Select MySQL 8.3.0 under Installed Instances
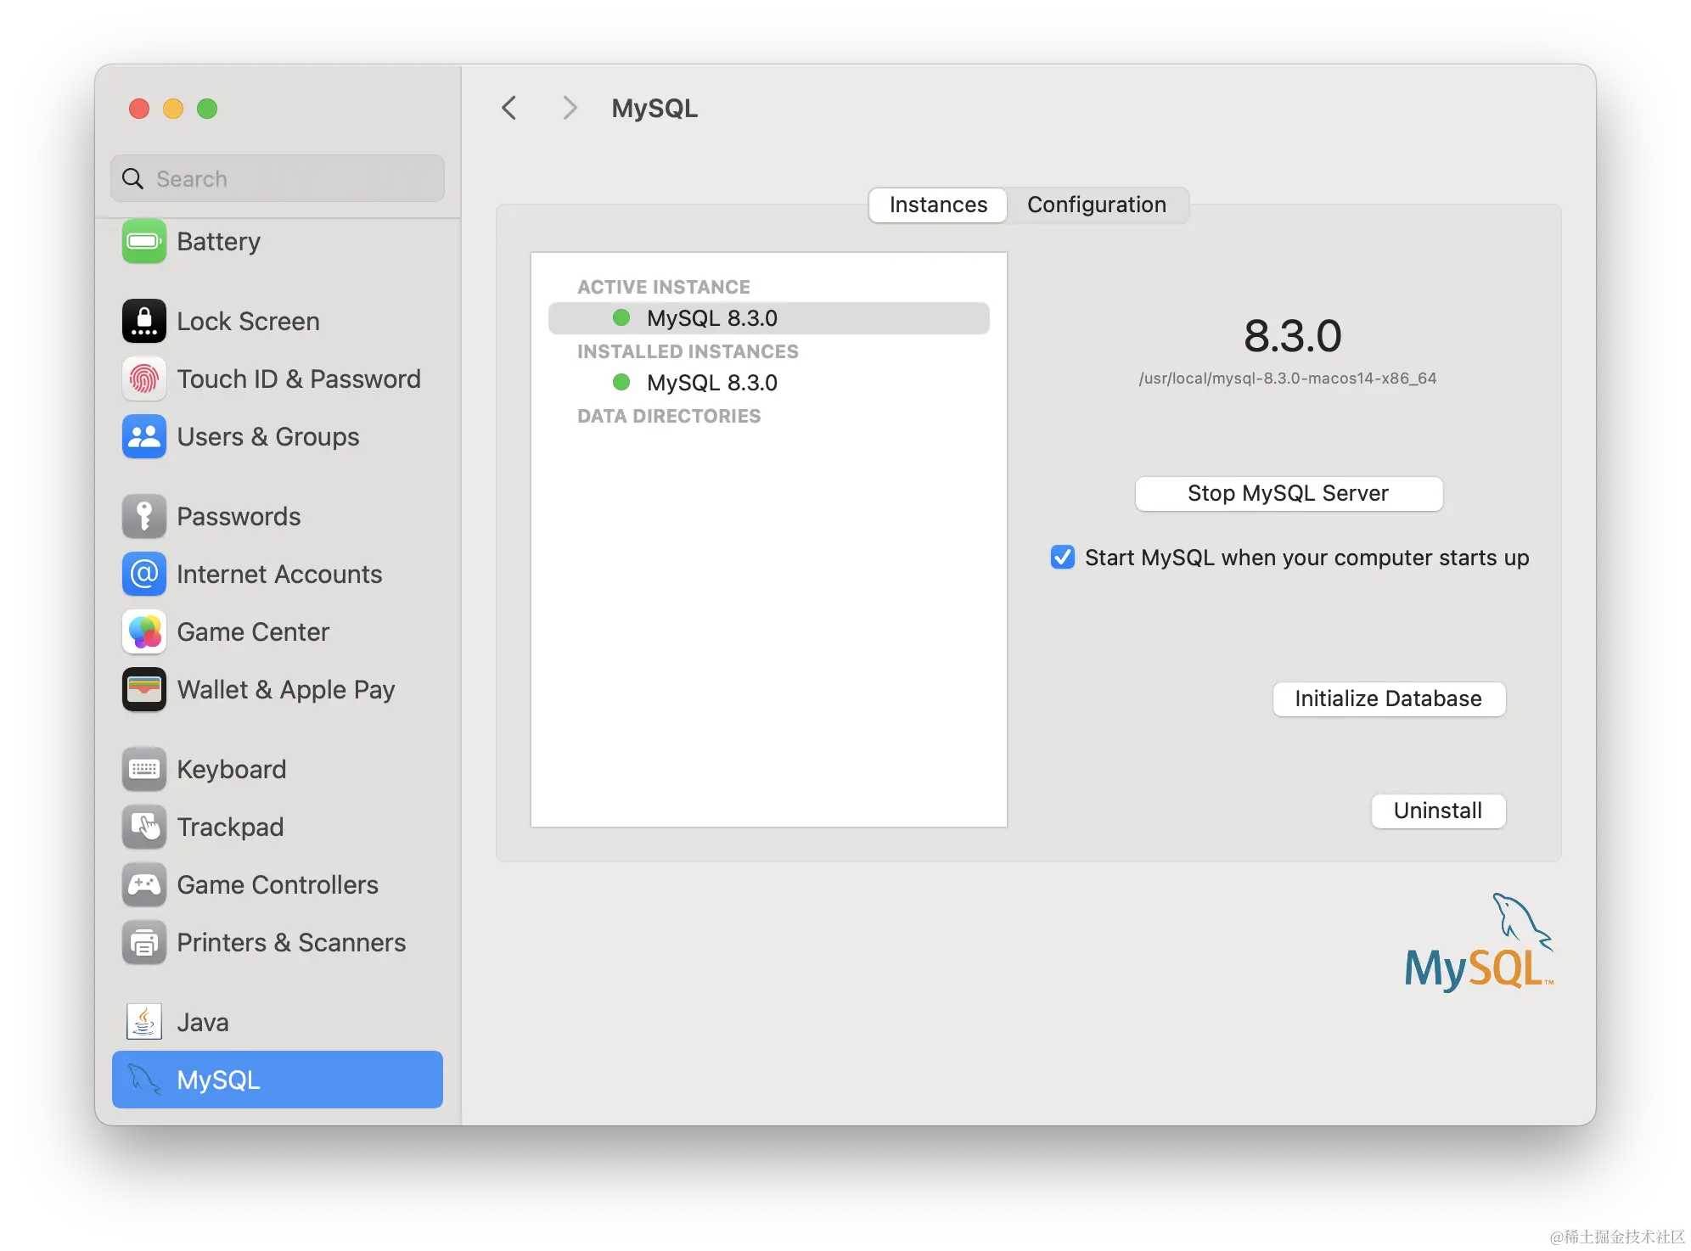The width and height of the screenshot is (1691, 1251). pos(711,383)
